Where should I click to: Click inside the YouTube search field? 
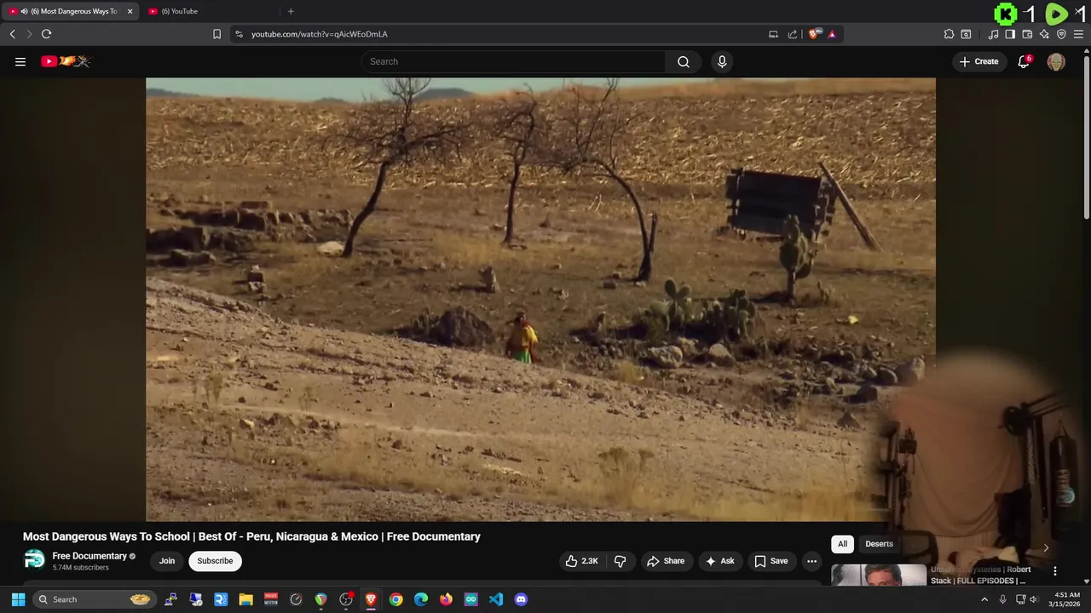coord(513,61)
